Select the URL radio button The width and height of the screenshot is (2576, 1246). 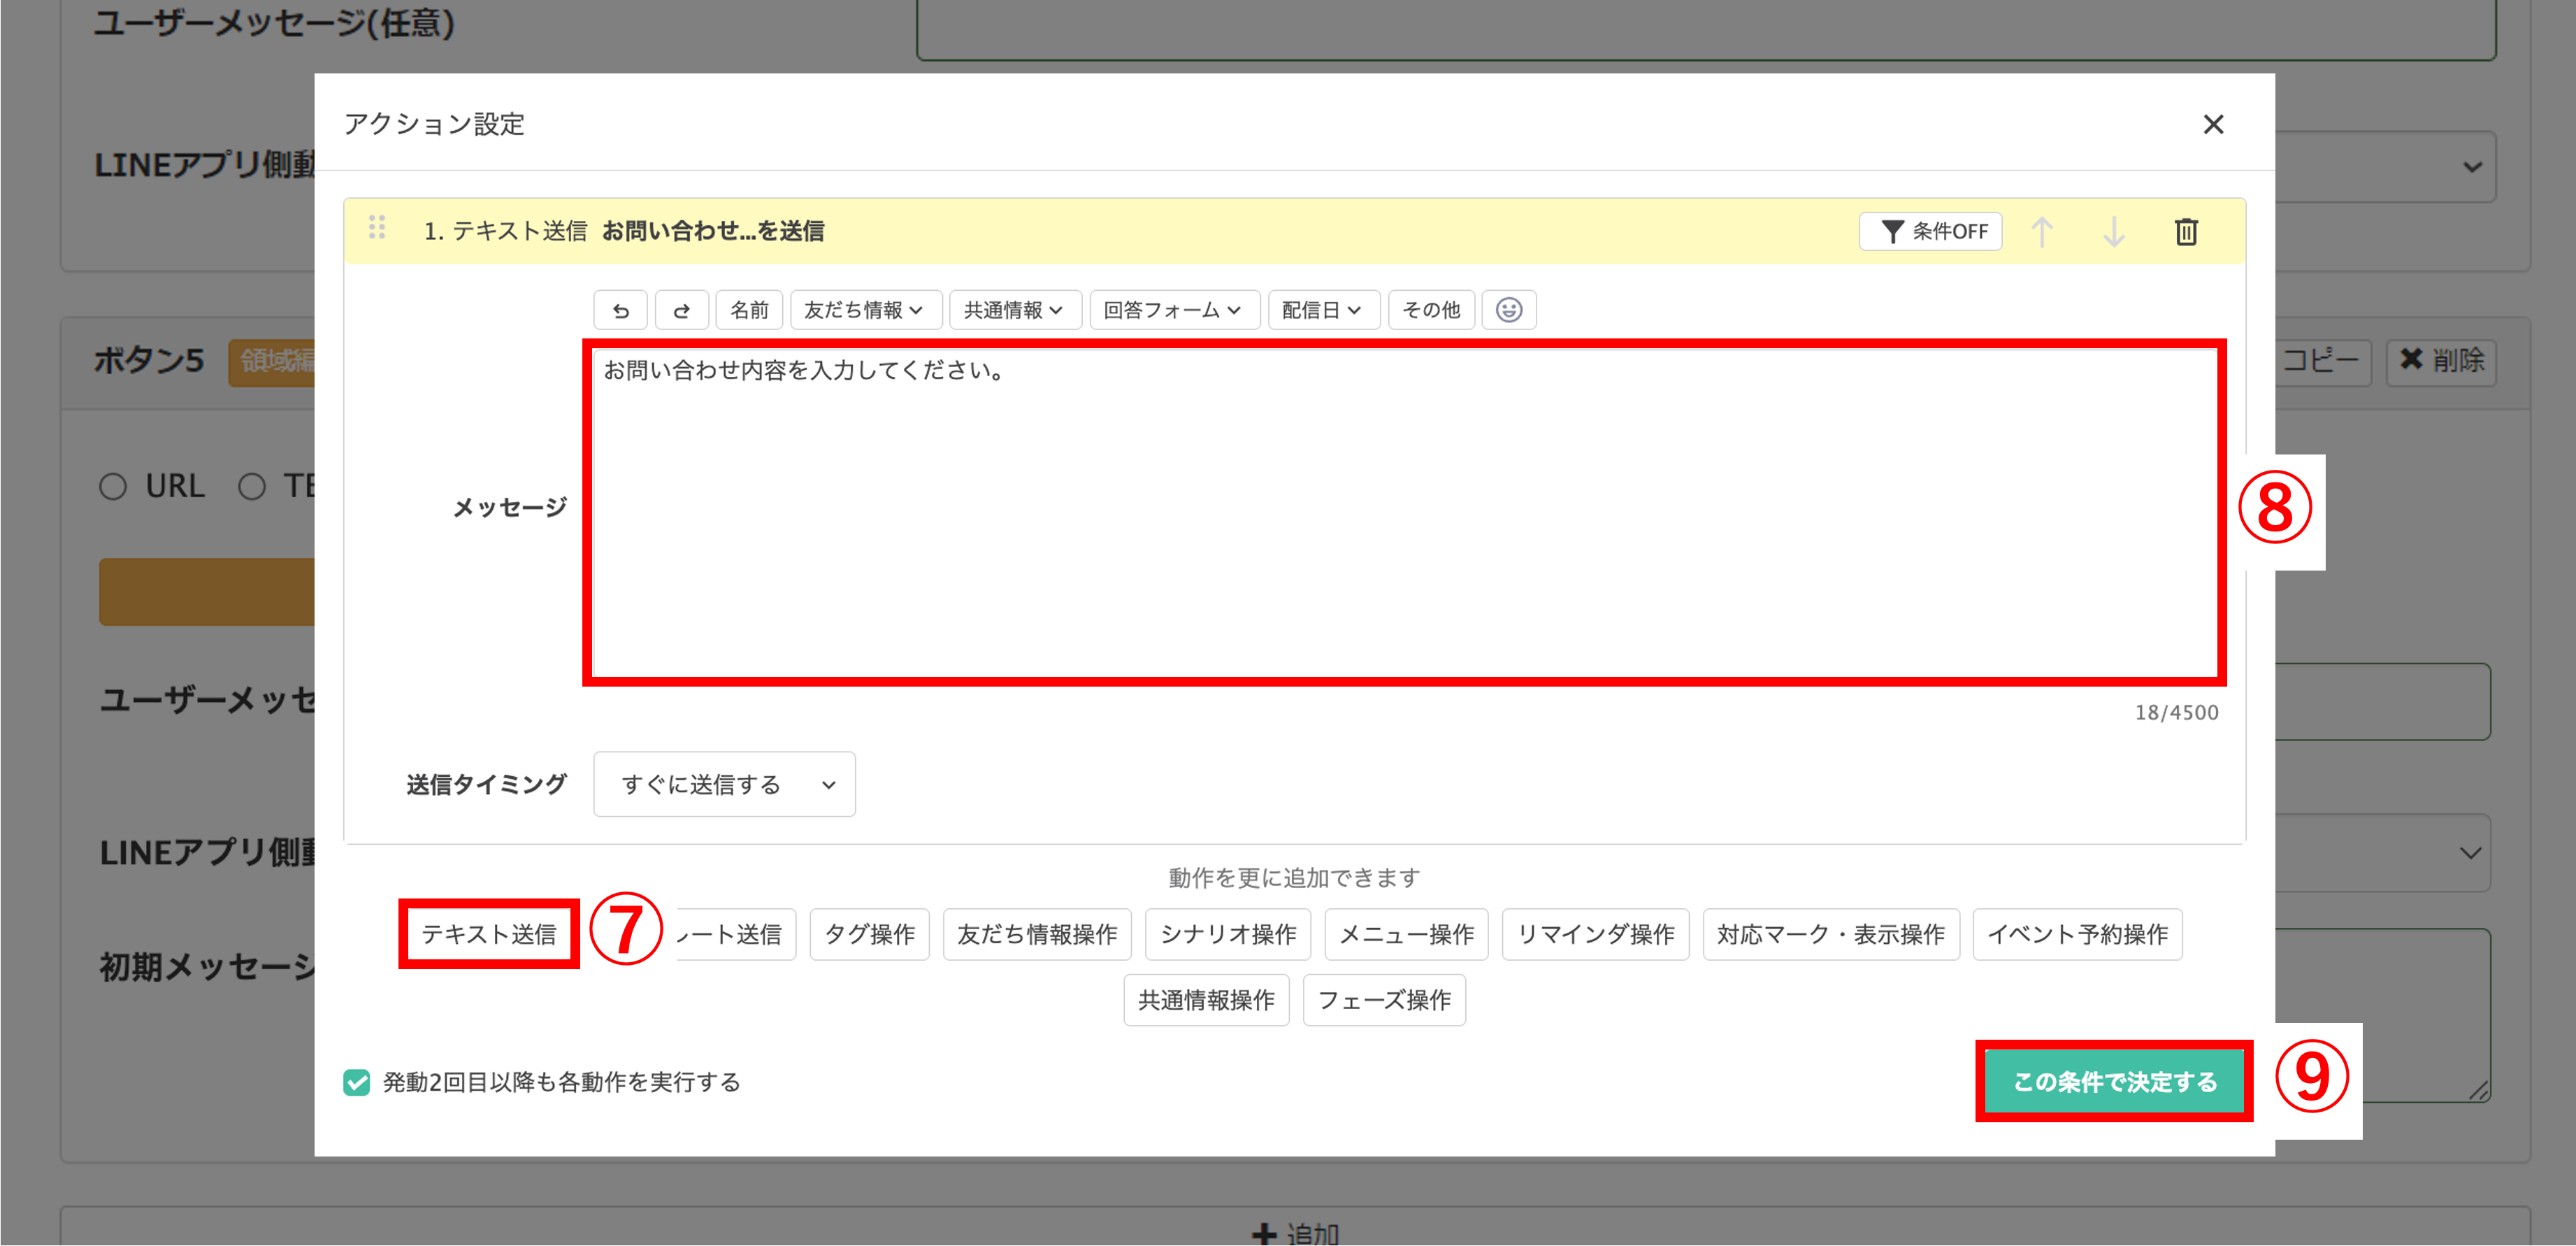pos(113,486)
